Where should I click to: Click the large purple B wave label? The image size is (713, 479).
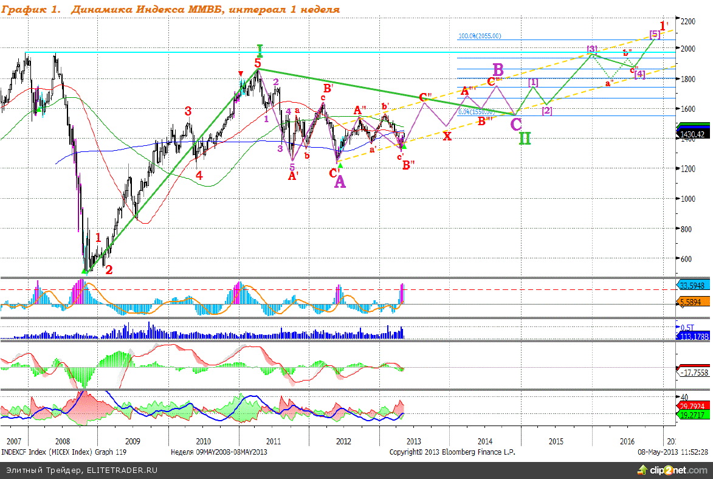[498, 68]
